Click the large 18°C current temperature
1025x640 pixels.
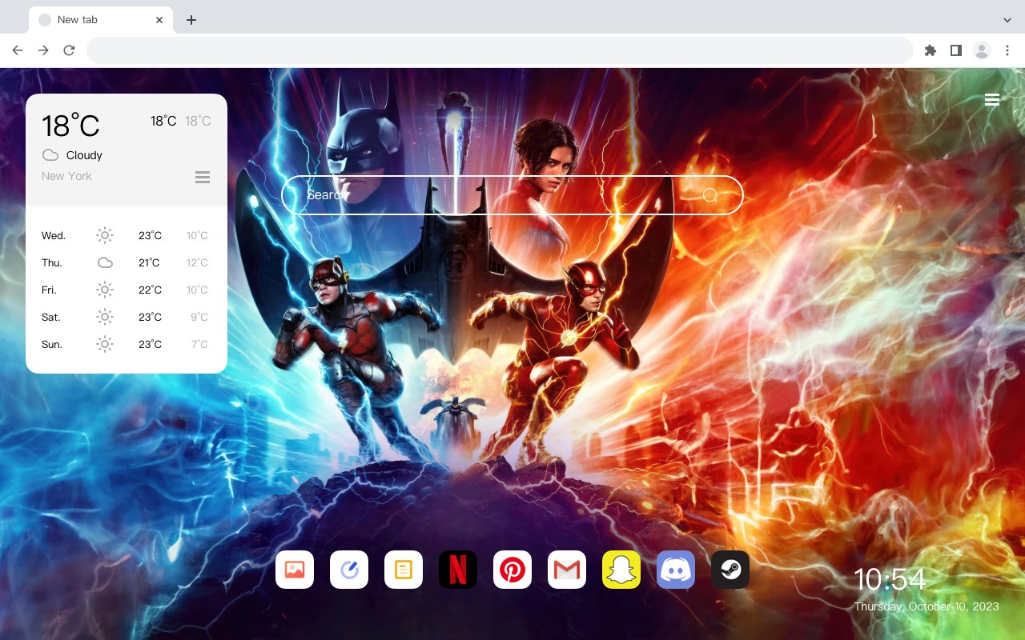click(x=70, y=126)
